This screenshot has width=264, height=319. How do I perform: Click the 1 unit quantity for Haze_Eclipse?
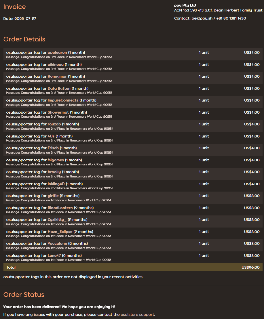click(204, 232)
